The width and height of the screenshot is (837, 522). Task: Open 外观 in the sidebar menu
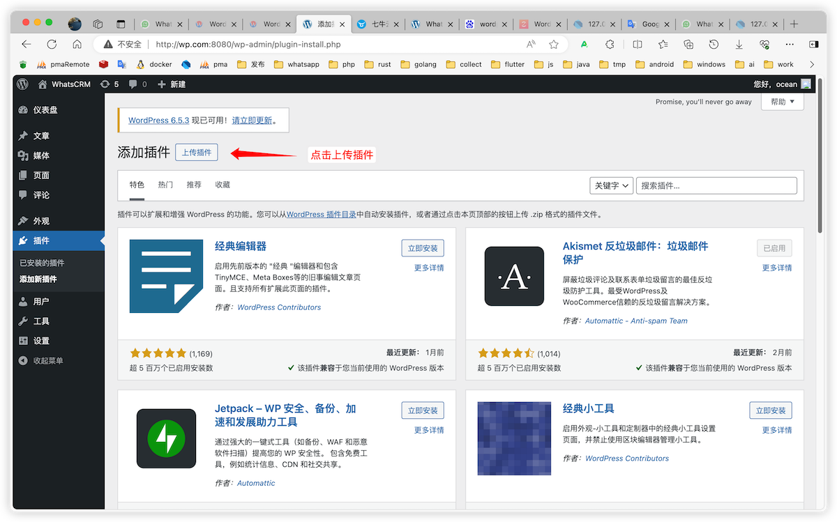click(59, 221)
